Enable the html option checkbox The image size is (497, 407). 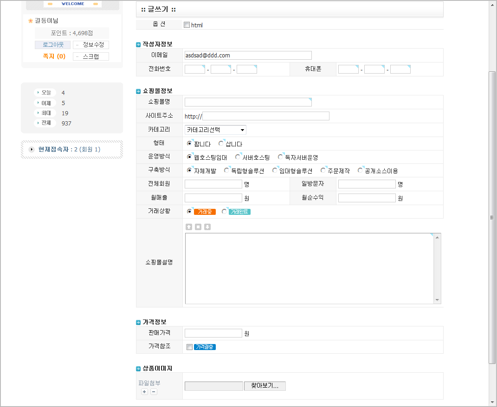[187, 25]
